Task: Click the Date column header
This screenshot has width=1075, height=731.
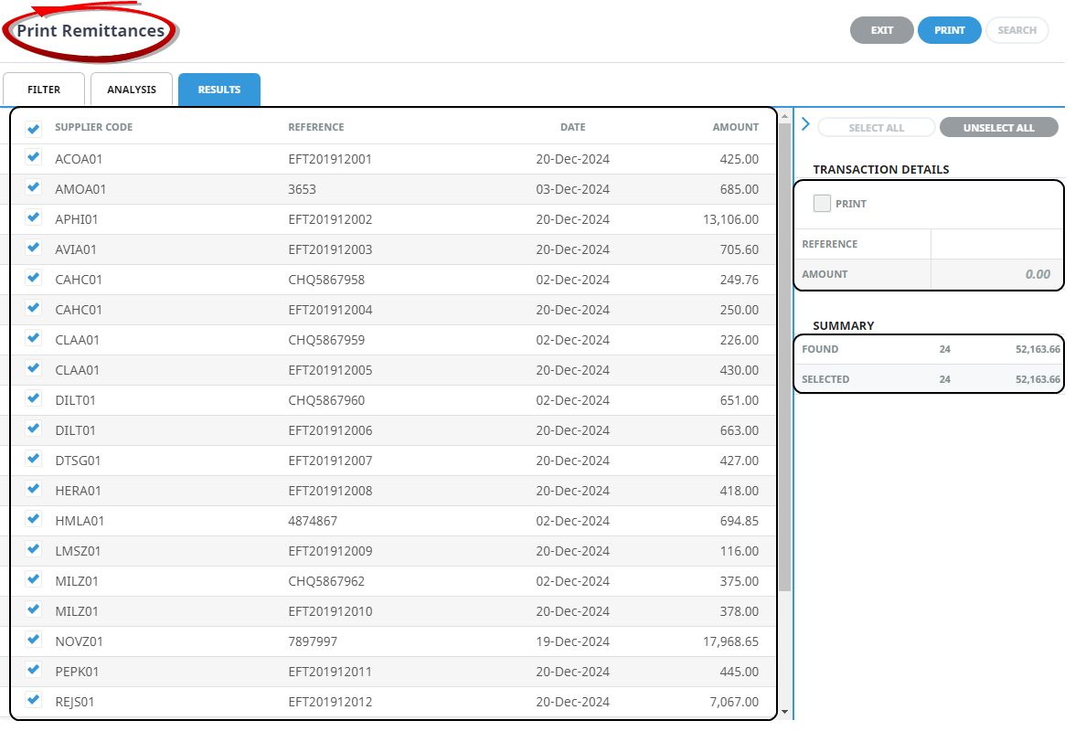Action: (572, 127)
